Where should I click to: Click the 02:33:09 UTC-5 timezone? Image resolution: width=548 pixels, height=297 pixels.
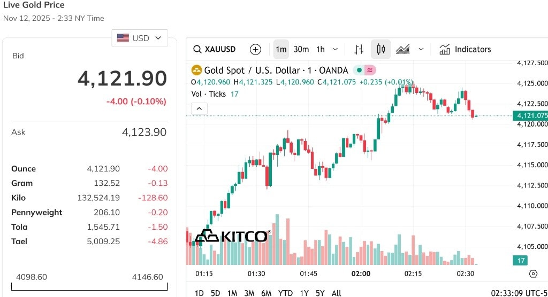click(519, 293)
